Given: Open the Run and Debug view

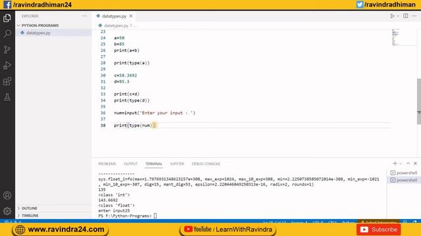Looking at the screenshot, I should point(7,66).
